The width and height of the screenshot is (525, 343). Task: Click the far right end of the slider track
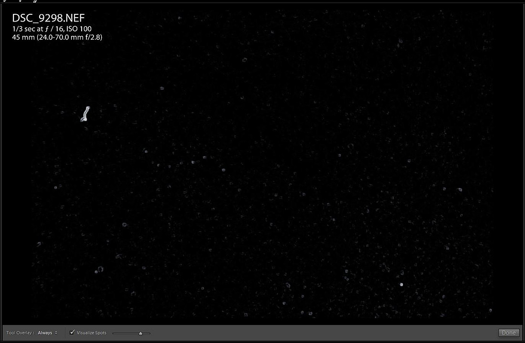click(x=150, y=333)
